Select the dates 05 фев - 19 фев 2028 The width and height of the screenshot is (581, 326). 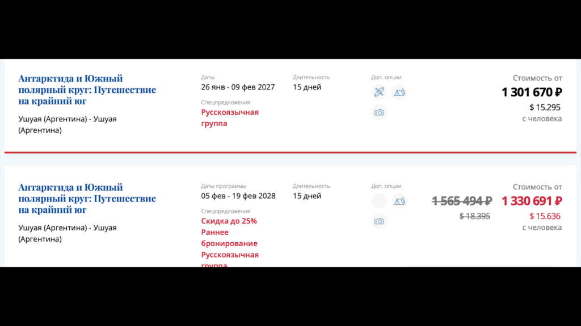pyautogui.click(x=238, y=196)
